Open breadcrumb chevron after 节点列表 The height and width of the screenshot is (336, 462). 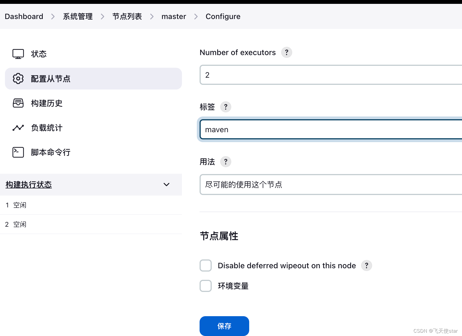tap(152, 17)
